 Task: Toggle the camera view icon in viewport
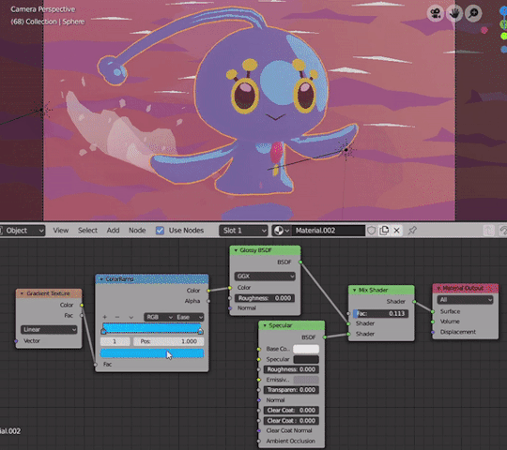[x=436, y=13]
